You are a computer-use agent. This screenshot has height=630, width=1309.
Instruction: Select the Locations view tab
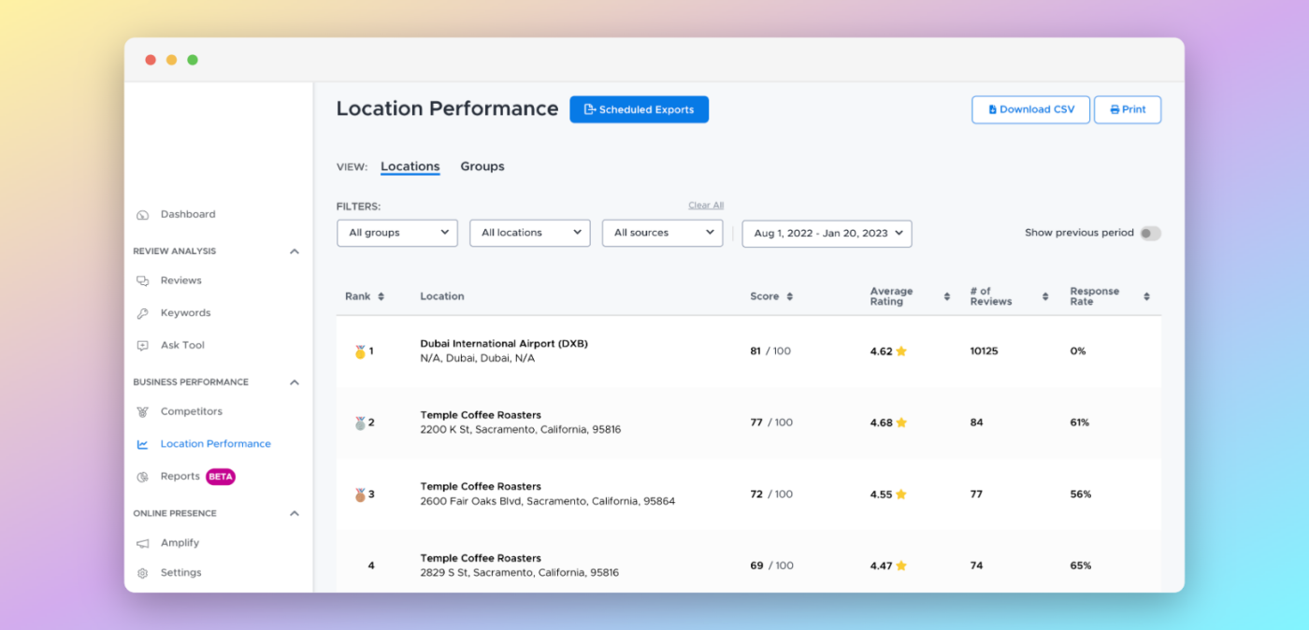(x=410, y=166)
